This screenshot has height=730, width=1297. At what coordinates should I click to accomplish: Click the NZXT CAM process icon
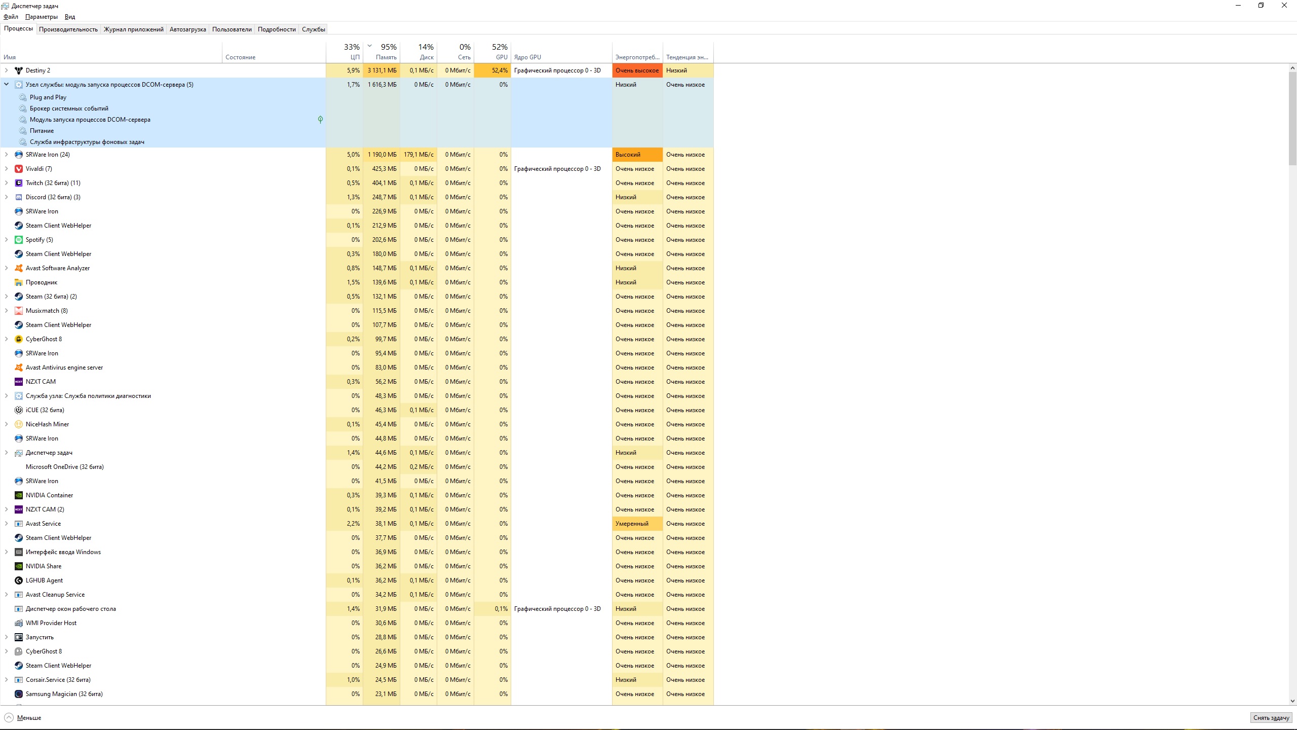point(19,382)
